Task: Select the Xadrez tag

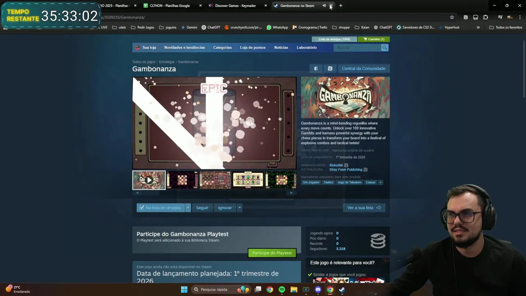Action: click(x=328, y=183)
